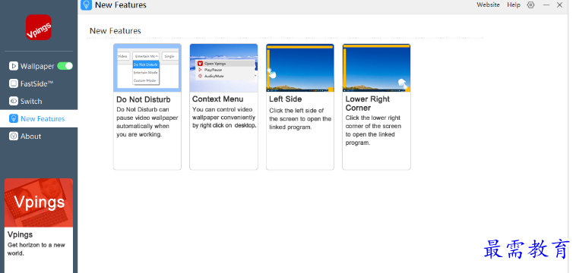The image size is (576, 273).
Task: Open the Website link
Action: [x=488, y=5]
